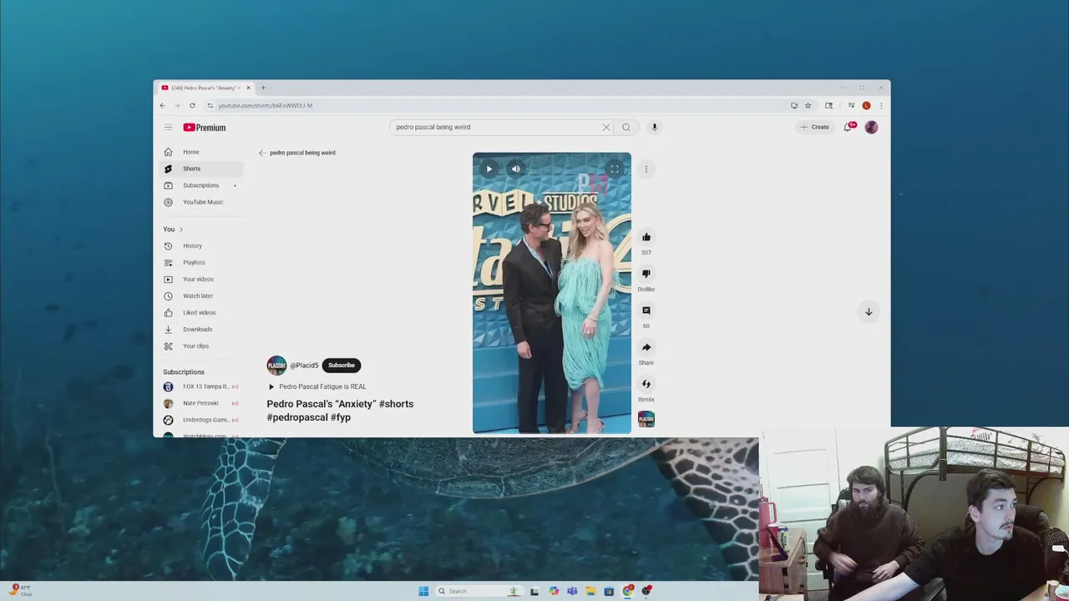This screenshot has width=1069, height=601.
Task: Open the comments on the Short
Action: pyautogui.click(x=646, y=311)
